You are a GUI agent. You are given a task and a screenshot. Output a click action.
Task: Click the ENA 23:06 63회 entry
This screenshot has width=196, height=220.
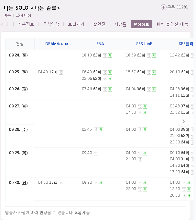91,79
